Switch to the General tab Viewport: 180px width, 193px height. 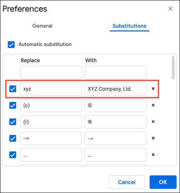[x=42, y=26]
